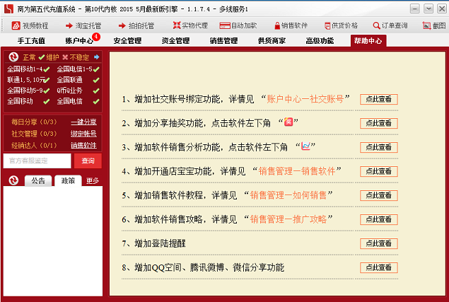Click the red gift icon in item 2

pyautogui.click(x=288, y=122)
